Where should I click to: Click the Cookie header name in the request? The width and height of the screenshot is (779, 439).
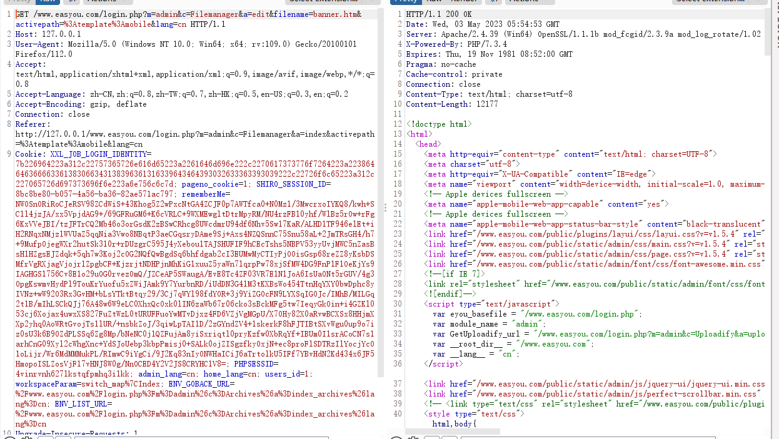tap(29, 154)
